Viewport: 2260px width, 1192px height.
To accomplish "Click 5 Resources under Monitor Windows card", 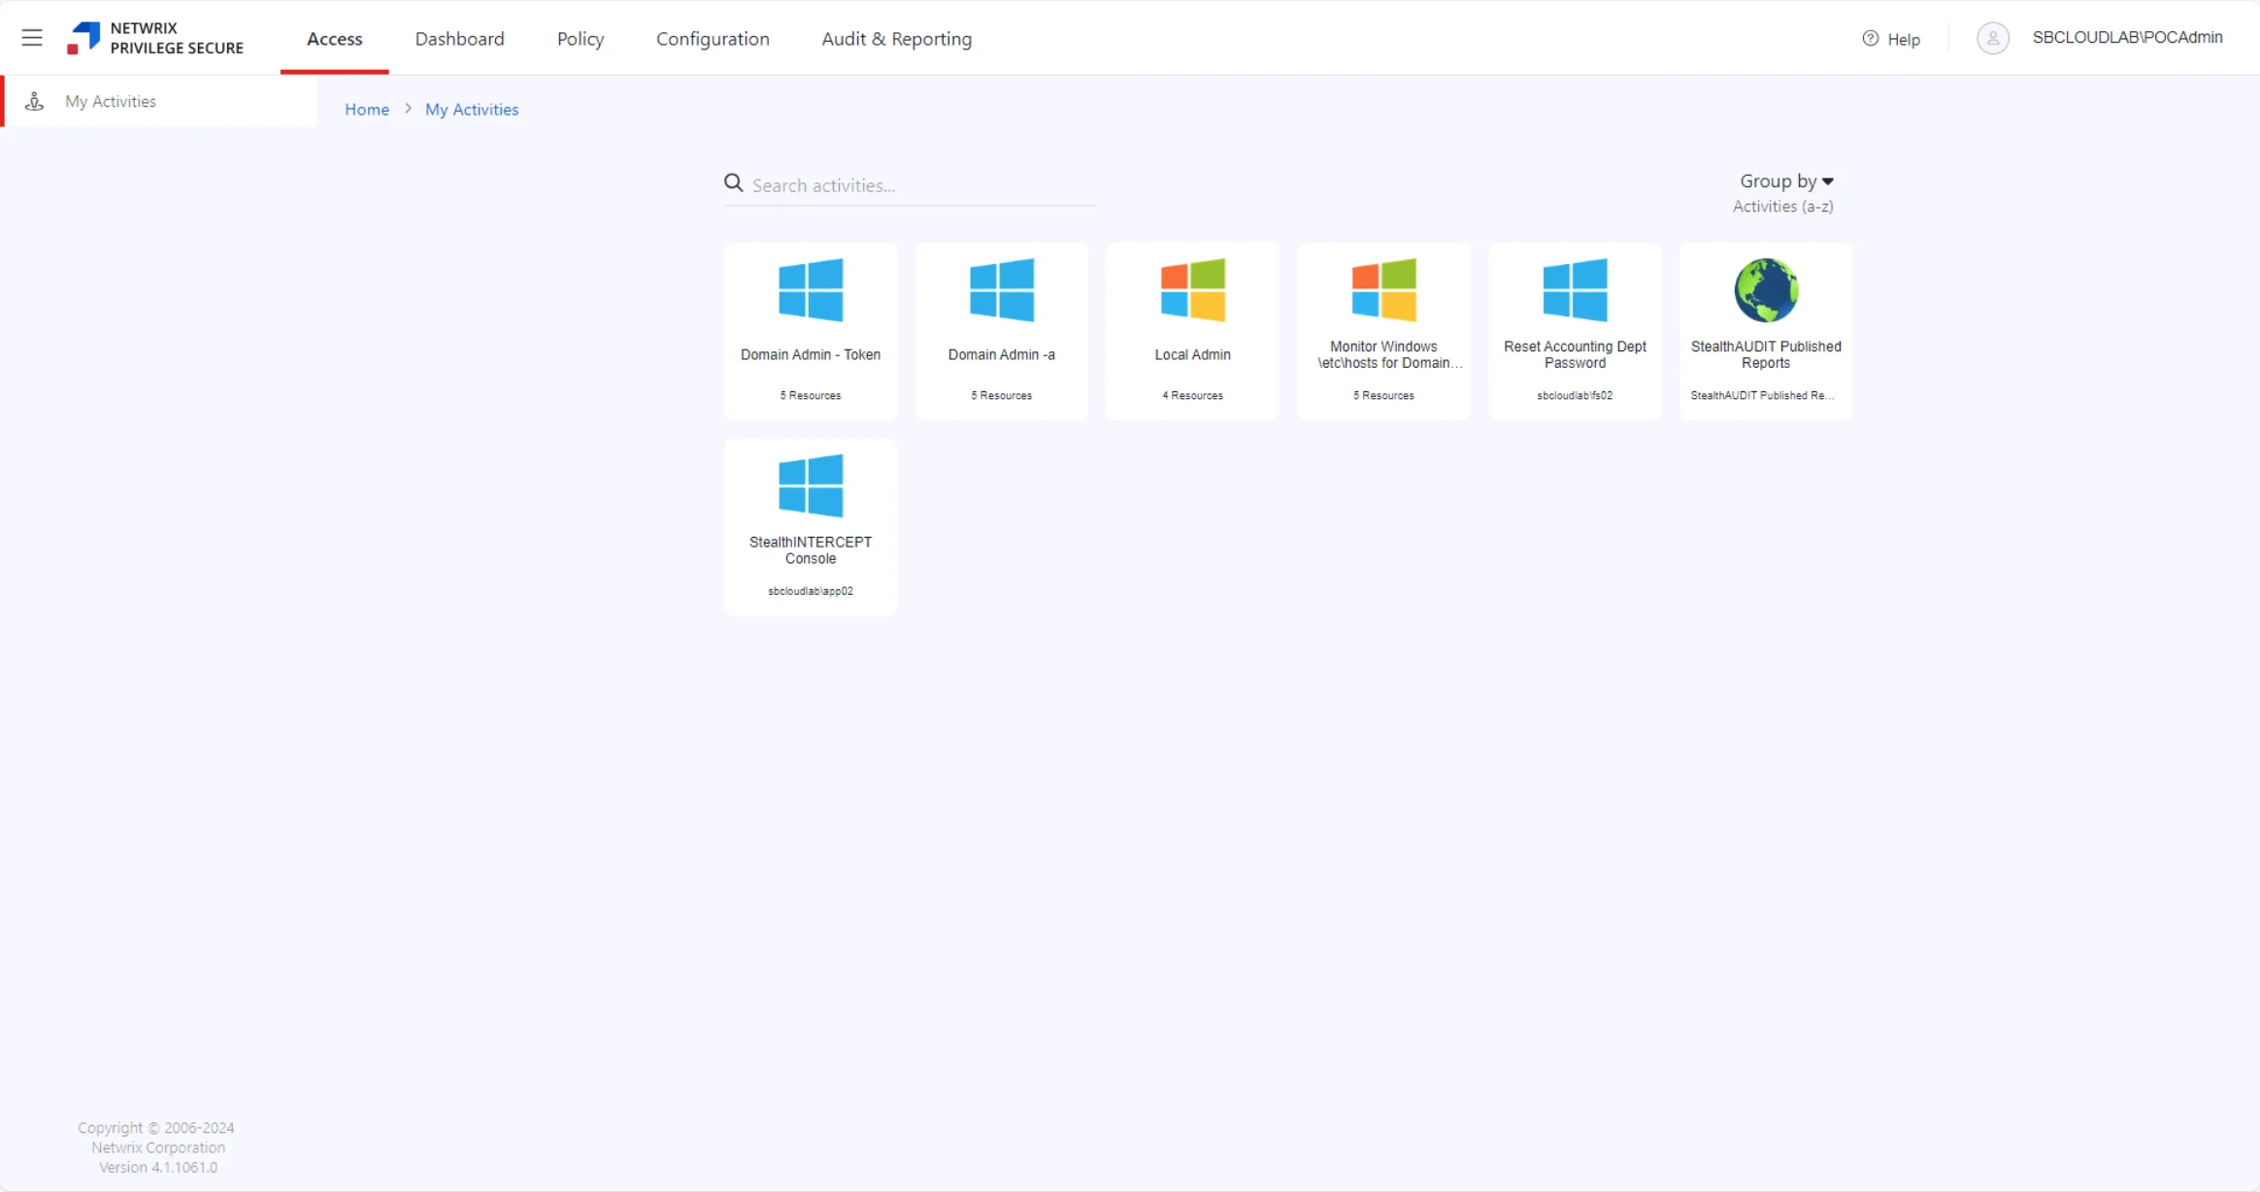I will (1384, 395).
